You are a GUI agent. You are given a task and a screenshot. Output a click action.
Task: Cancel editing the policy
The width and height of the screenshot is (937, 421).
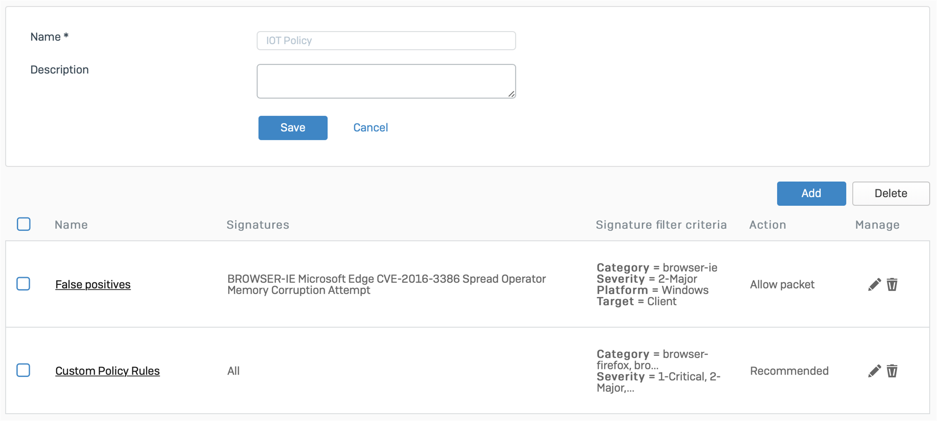[370, 128]
